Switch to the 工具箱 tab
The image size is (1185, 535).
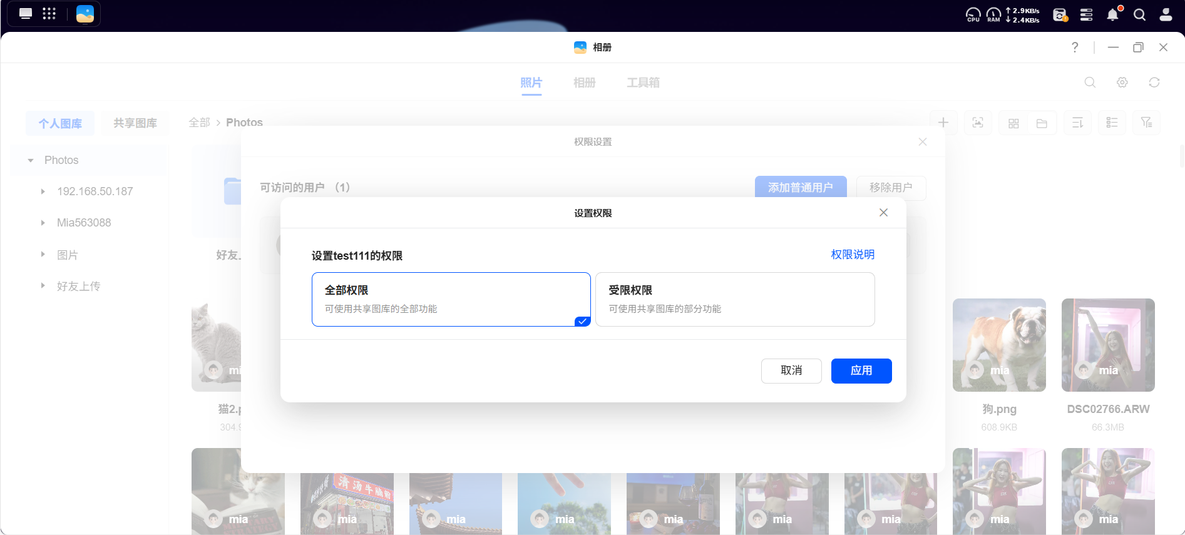(643, 83)
